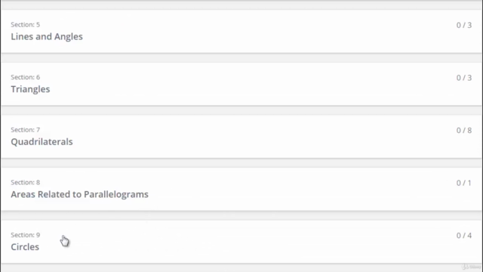
Task: Select the 'Section: 7' label
Action: 25,130
